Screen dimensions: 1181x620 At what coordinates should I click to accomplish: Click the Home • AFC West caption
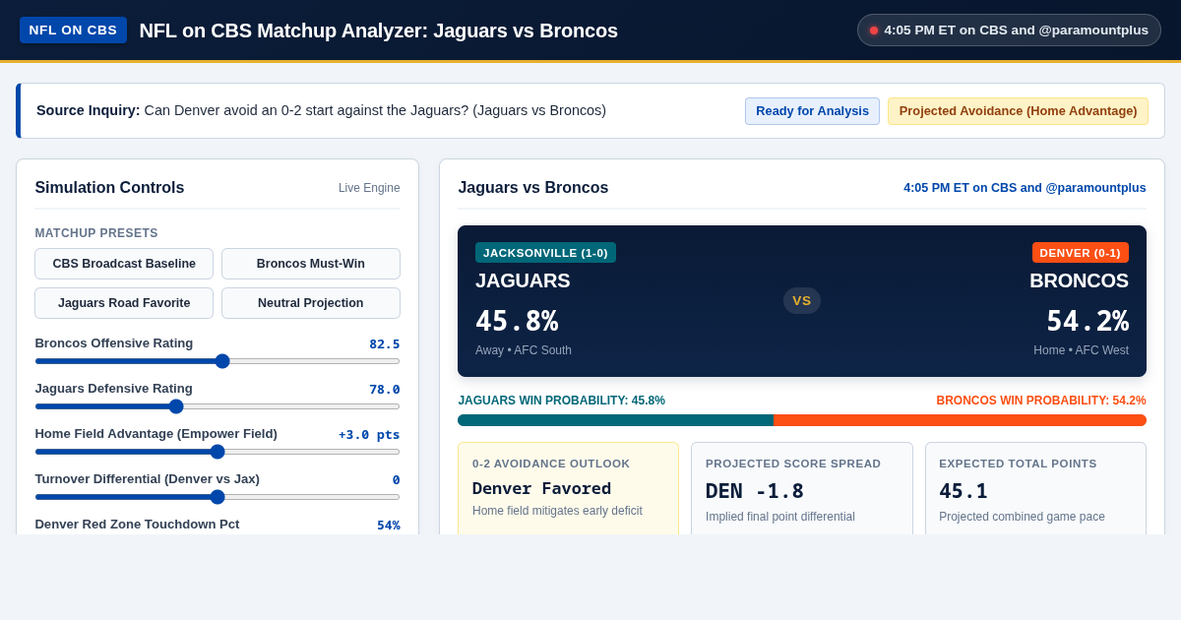click(x=1081, y=350)
